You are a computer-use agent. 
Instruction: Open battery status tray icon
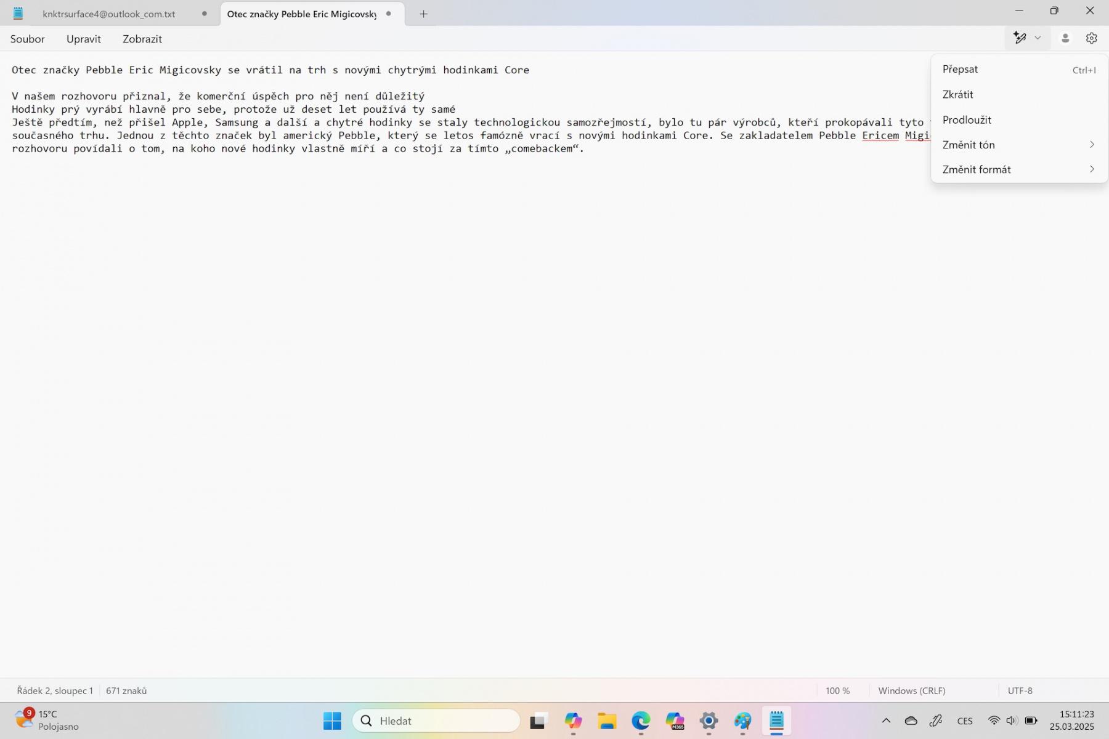pos(1031,721)
